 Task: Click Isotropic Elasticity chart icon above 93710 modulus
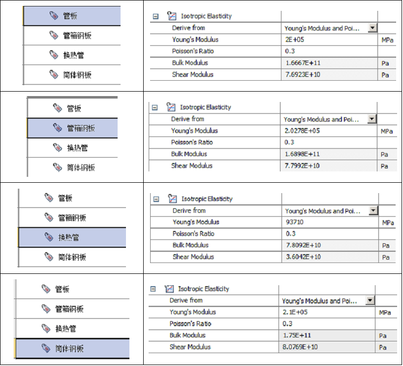pyautogui.click(x=172, y=199)
